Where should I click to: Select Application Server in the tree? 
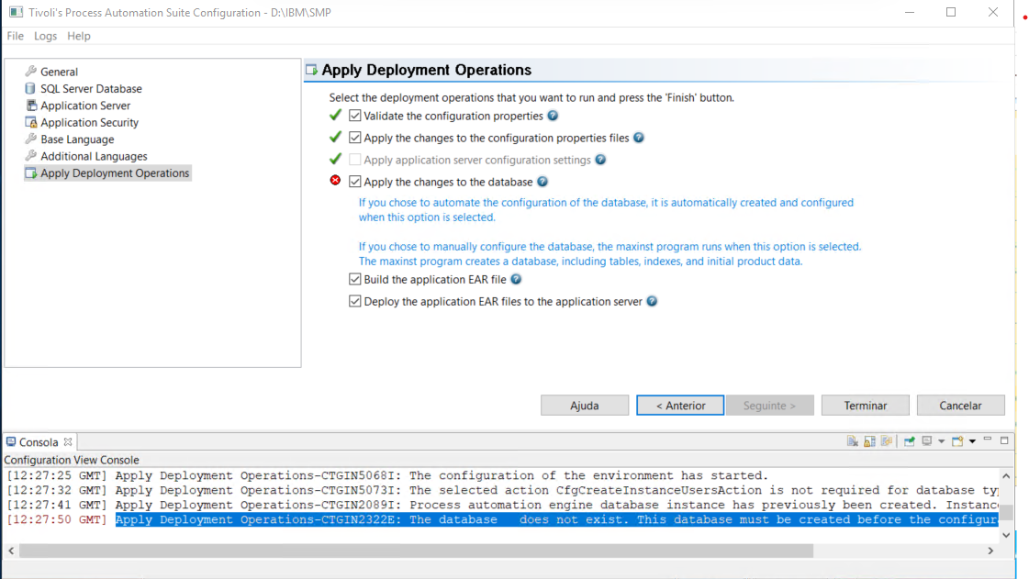point(85,106)
